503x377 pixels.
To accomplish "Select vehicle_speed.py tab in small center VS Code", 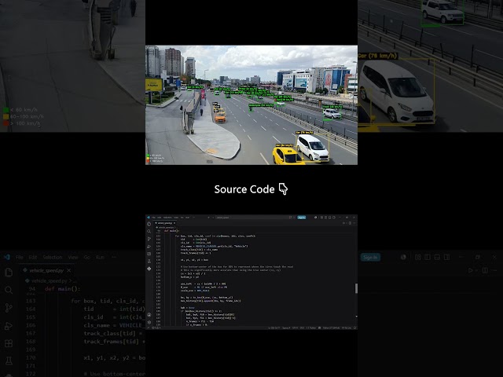I will [165, 223].
